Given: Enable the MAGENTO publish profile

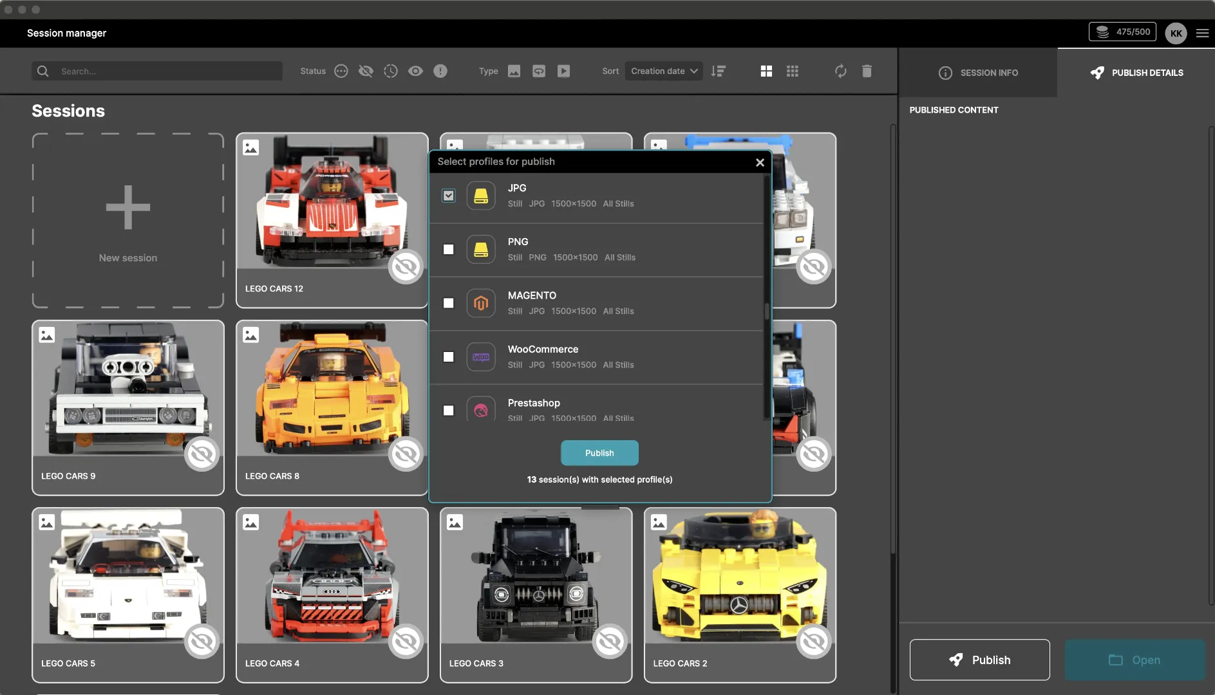Looking at the screenshot, I should 449,303.
